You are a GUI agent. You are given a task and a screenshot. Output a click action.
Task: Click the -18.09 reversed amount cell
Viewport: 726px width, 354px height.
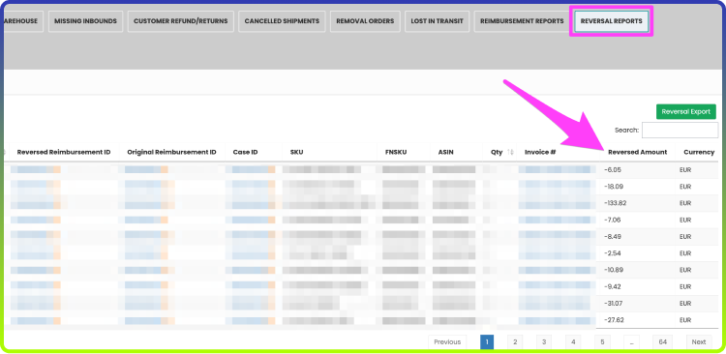coord(614,187)
